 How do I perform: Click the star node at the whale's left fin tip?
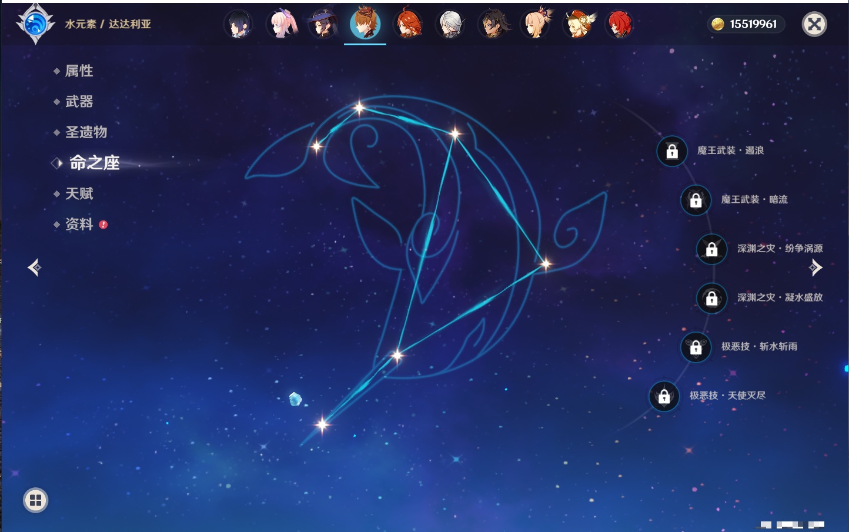tap(316, 146)
